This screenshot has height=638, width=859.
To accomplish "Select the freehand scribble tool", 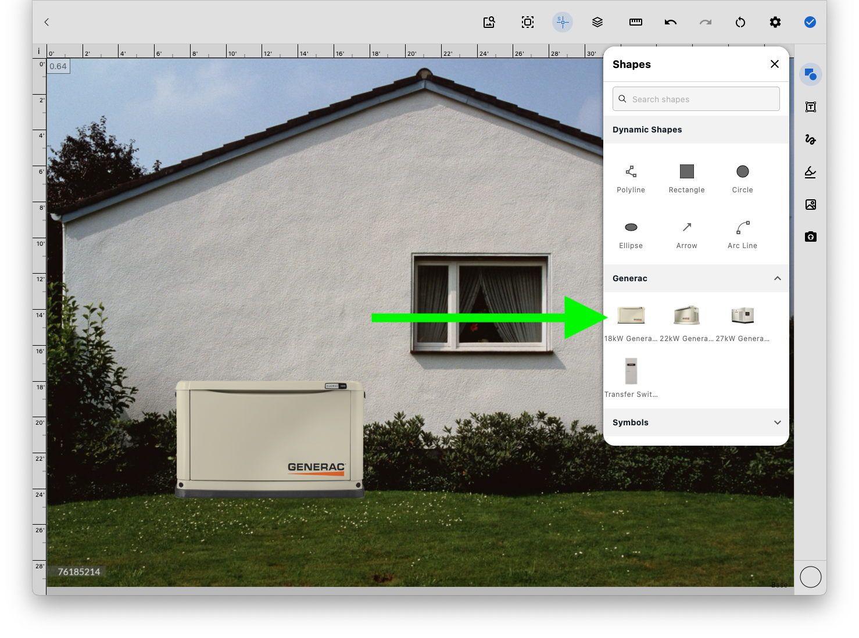I will (x=811, y=139).
